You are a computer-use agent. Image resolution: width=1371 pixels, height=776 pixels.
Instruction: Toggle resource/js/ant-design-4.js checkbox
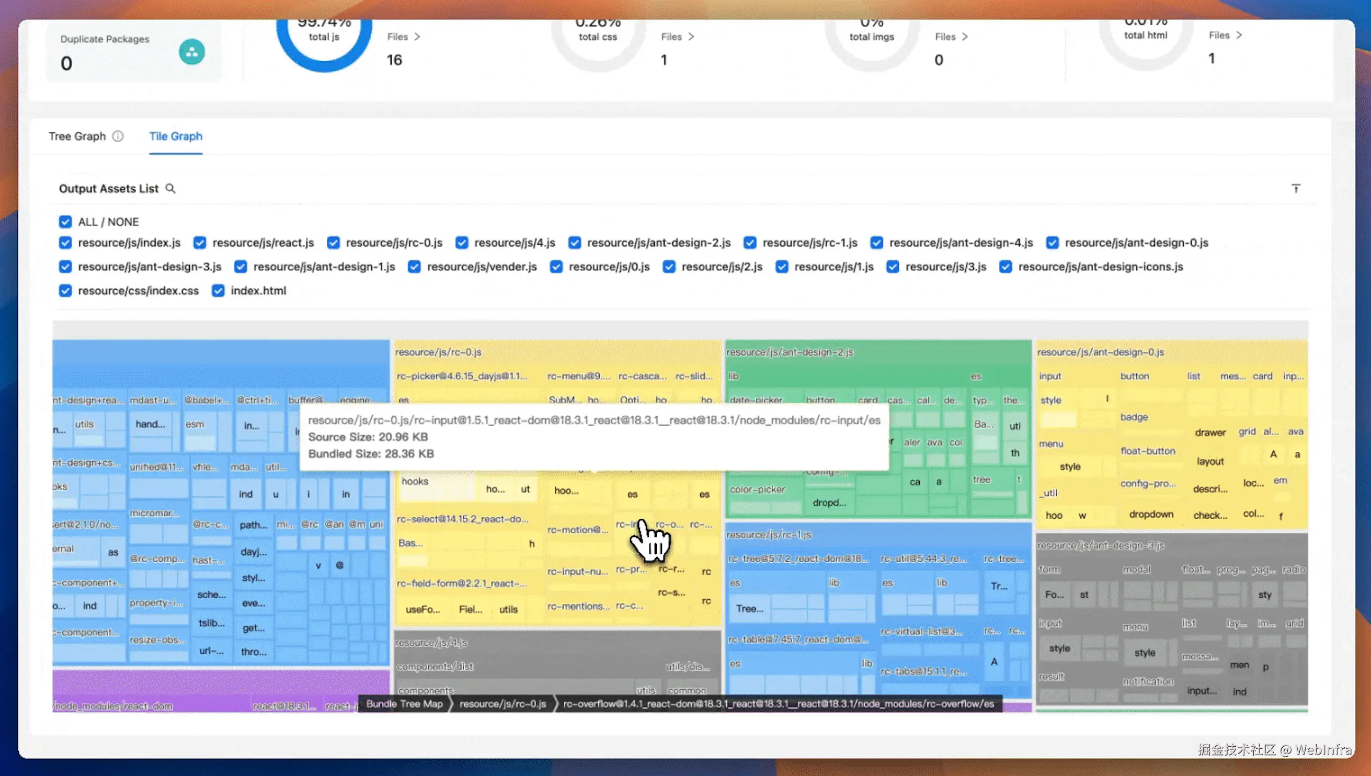click(x=876, y=243)
